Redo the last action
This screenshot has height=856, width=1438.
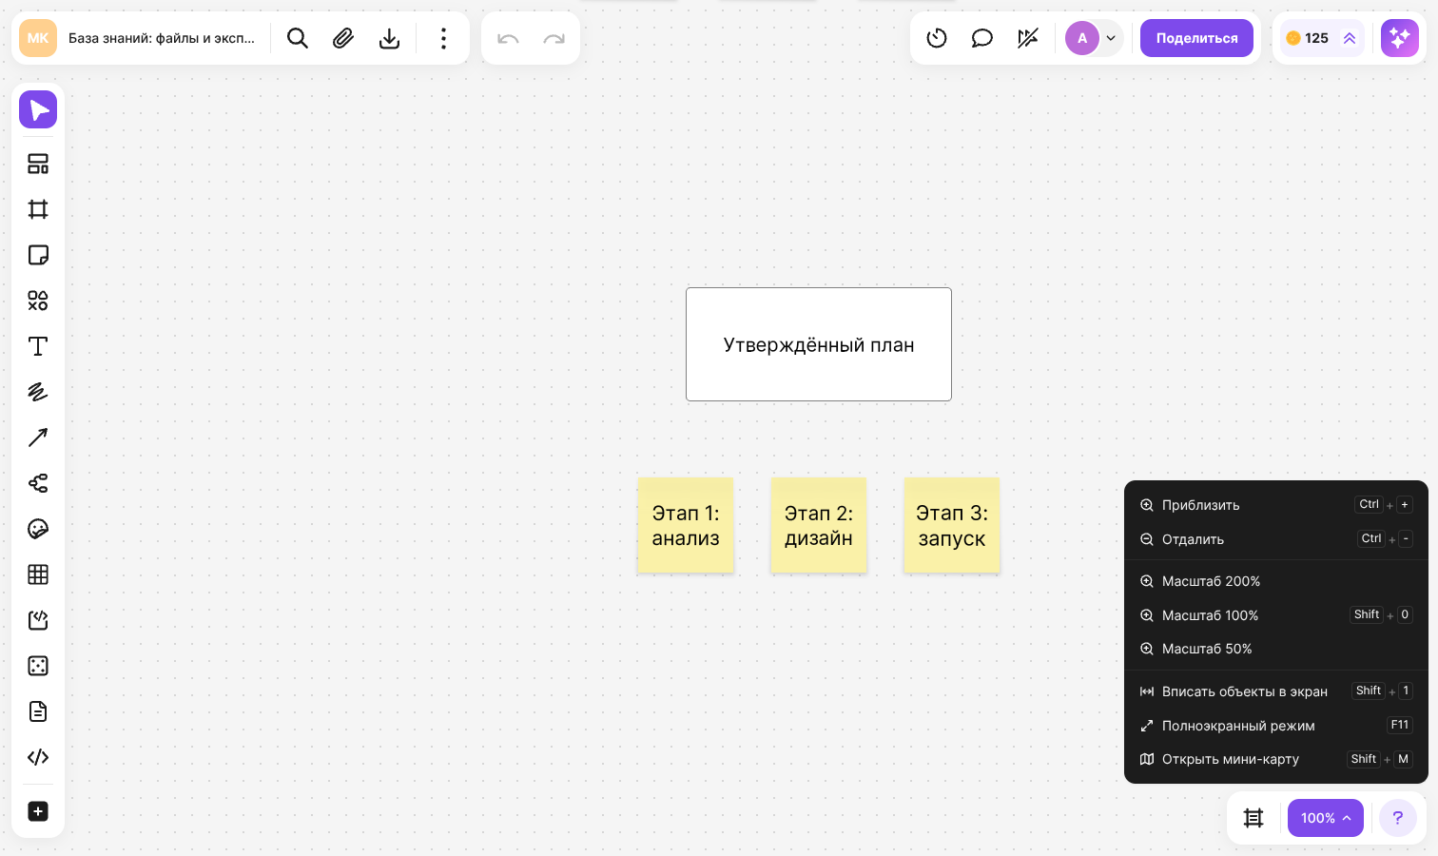pyautogui.click(x=554, y=38)
